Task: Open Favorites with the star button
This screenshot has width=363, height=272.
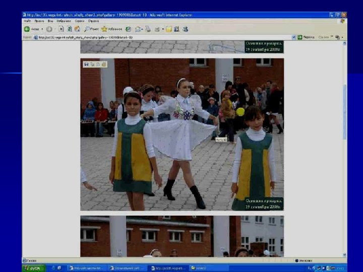Action: (x=111, y=29)
